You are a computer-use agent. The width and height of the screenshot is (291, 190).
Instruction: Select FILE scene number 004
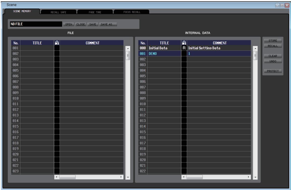tap(16, 65)
